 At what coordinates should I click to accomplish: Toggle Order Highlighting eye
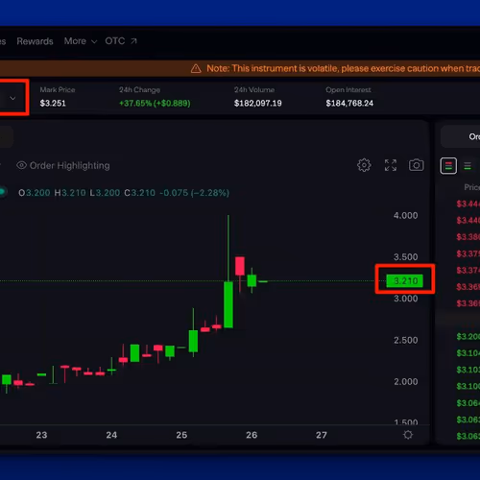[21, 165]
